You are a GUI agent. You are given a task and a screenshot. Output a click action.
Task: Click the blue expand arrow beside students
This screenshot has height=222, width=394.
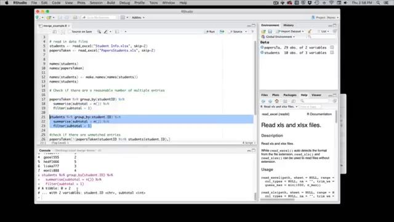tap(262, 52)
